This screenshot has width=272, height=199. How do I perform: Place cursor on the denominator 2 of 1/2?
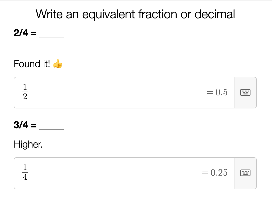[x=25, y=97]
